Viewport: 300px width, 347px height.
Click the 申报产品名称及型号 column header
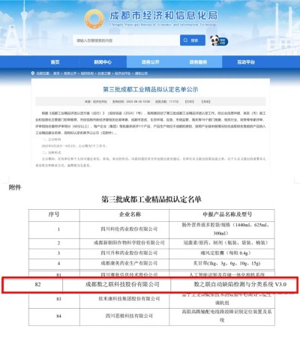coord(227,214)
